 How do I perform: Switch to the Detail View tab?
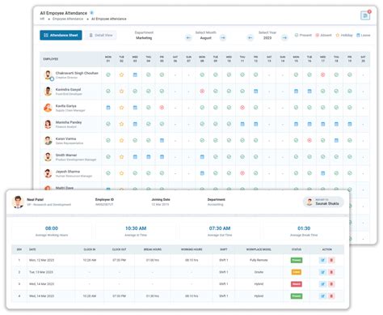(101, 35)
